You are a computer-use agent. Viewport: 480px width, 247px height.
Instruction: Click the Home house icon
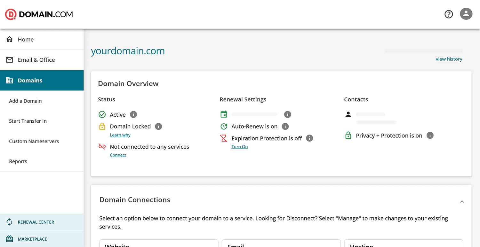[10, 39]
